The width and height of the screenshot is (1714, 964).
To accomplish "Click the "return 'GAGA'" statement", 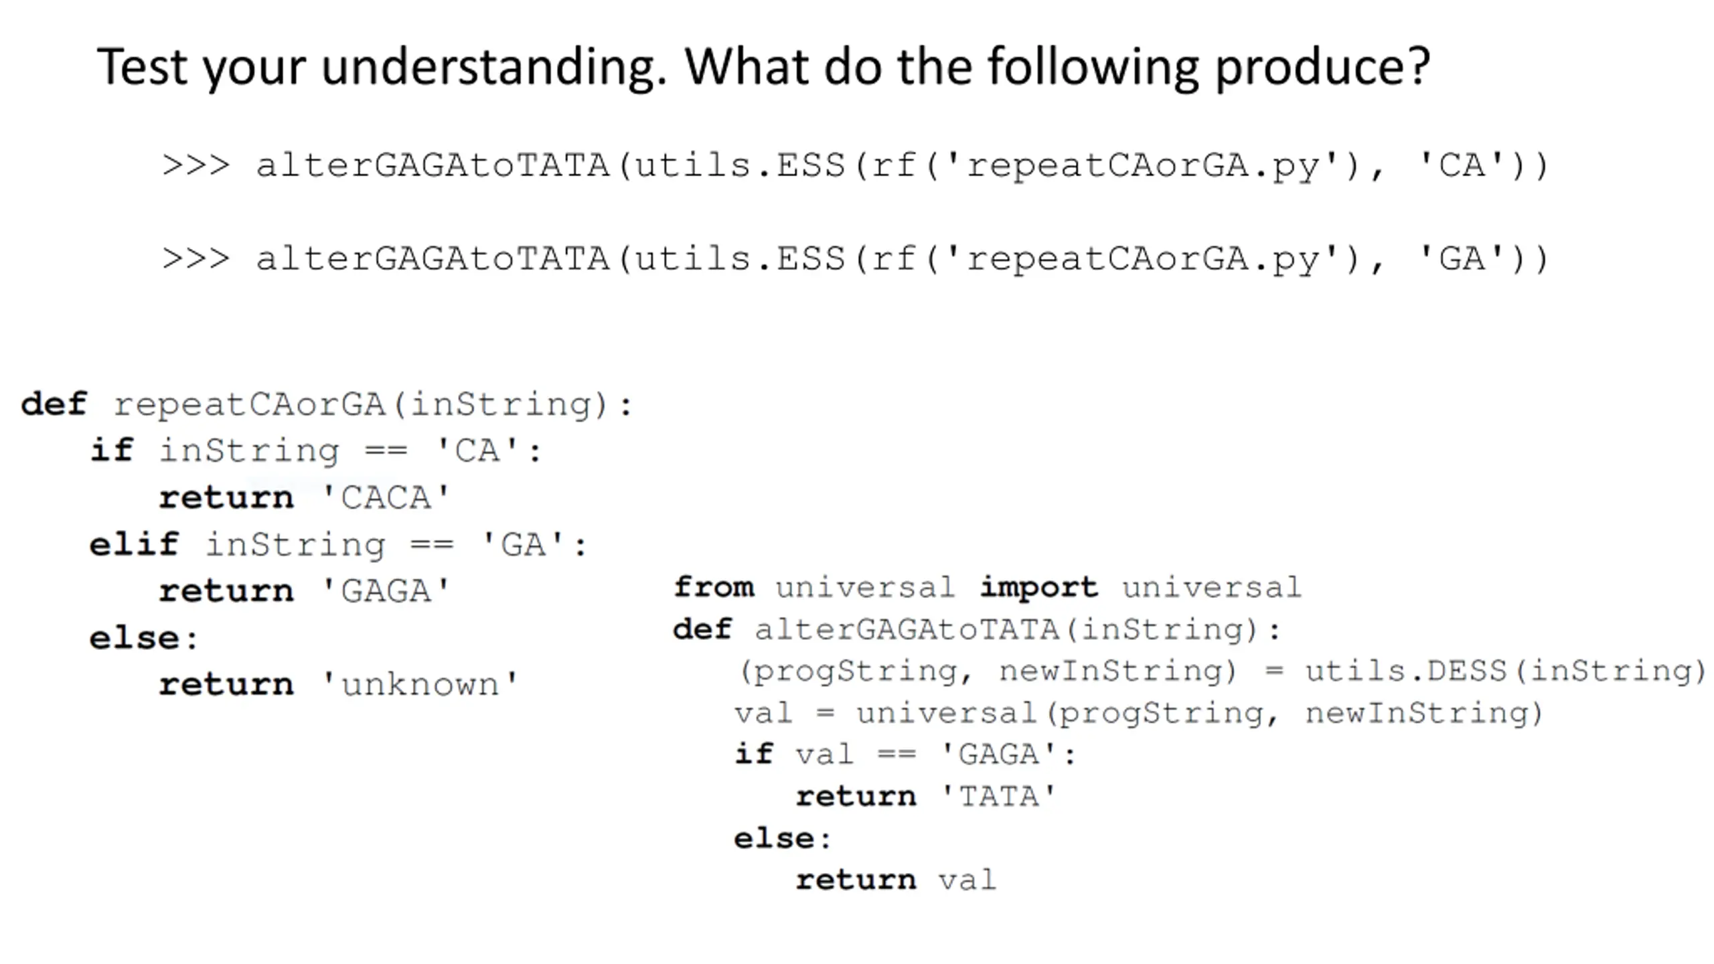I will [x=305, y=591].
